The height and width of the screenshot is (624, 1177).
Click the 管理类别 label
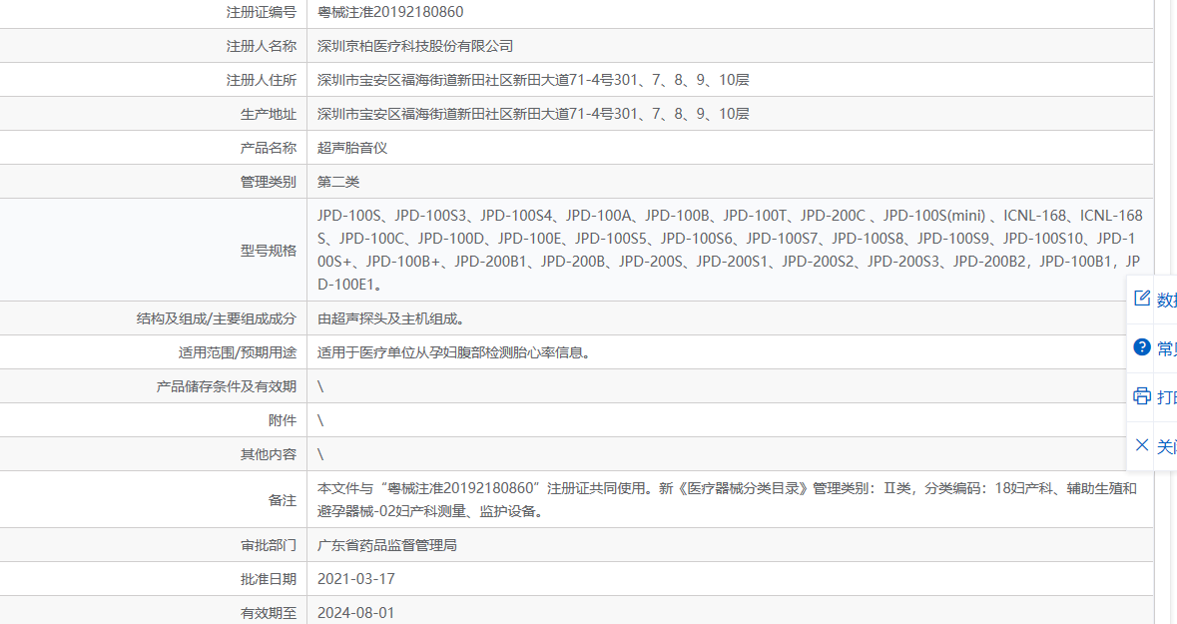(x=268, y=182)
